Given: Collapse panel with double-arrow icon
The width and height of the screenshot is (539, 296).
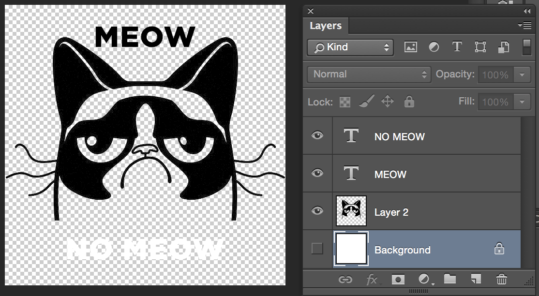Looking at the screenshot, I should point(527,11).
